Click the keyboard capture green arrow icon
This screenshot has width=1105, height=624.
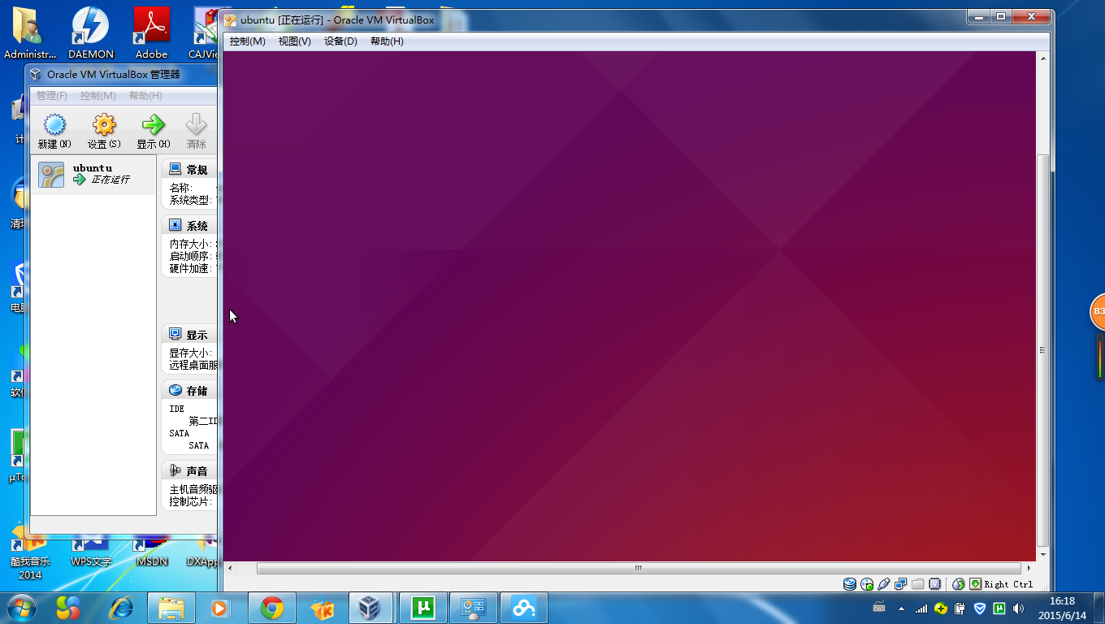coord(975,584)
